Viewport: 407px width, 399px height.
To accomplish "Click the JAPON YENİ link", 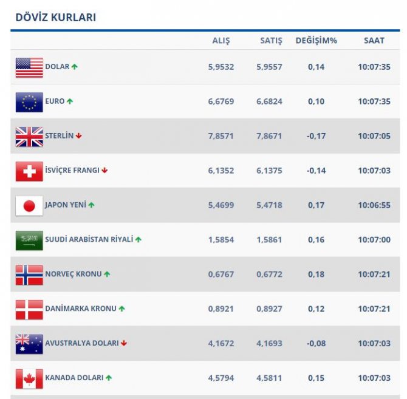I will (x=65, y=205).
